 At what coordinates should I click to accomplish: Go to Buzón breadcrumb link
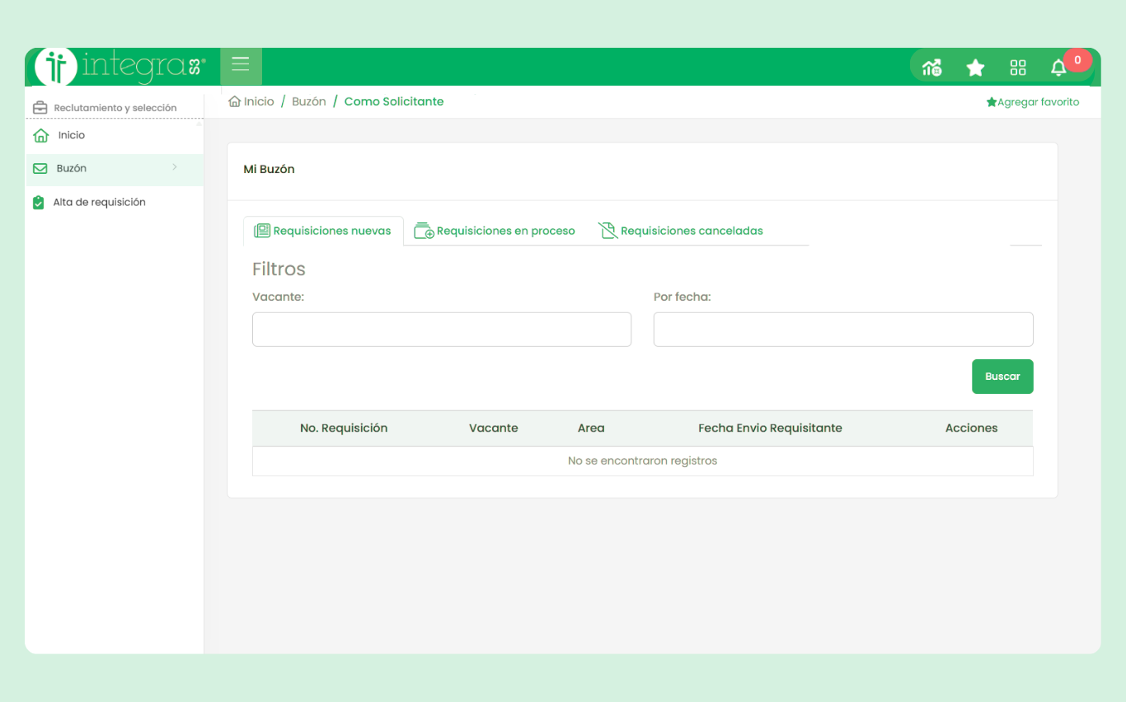(x=309, y=101)
